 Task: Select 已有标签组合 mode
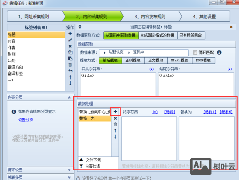click(191, 35)
